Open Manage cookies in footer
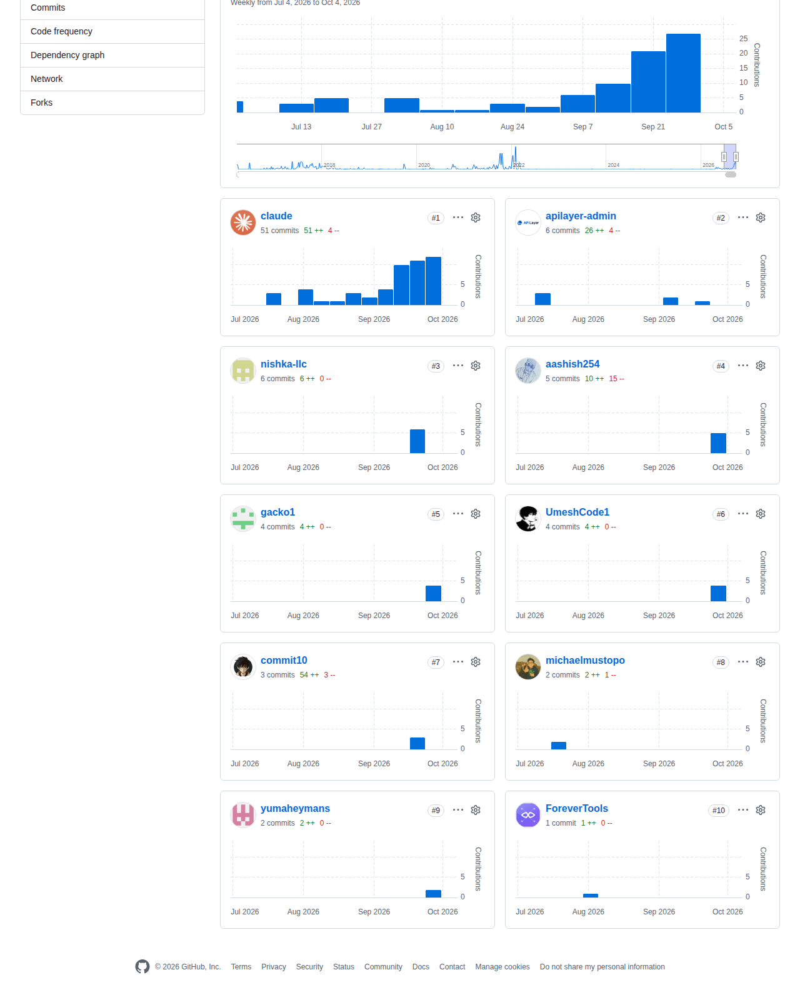This screenshot has width=800, height=1000. (502, 967)
